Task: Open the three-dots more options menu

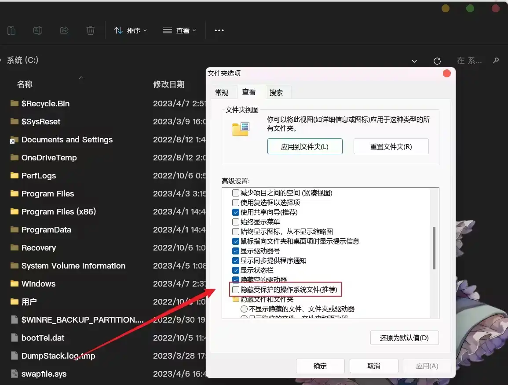Action: (x=219, y=30)
